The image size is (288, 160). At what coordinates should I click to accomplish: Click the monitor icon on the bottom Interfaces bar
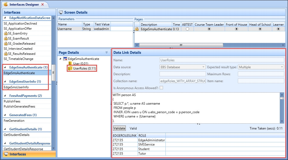pyautogui.click(x=6, y=154)
